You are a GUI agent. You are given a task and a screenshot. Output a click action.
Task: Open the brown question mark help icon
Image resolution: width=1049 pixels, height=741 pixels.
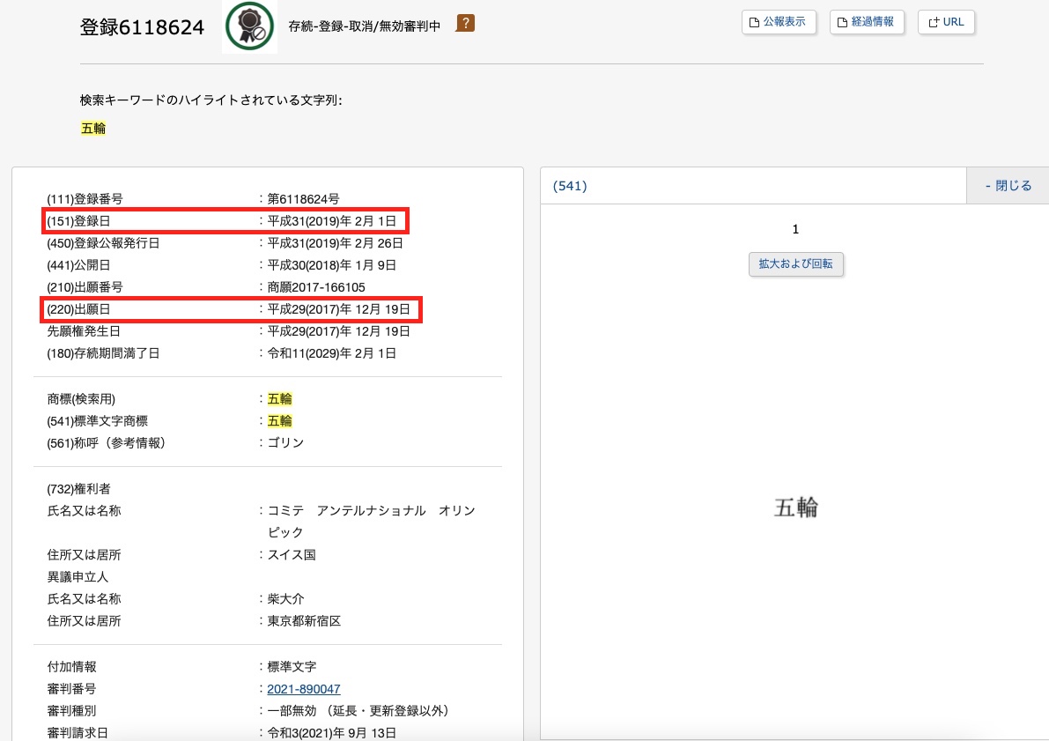click(466, 24)
